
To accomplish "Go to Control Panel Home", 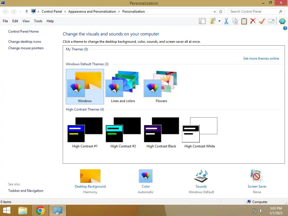I will (x=23, y=31).
